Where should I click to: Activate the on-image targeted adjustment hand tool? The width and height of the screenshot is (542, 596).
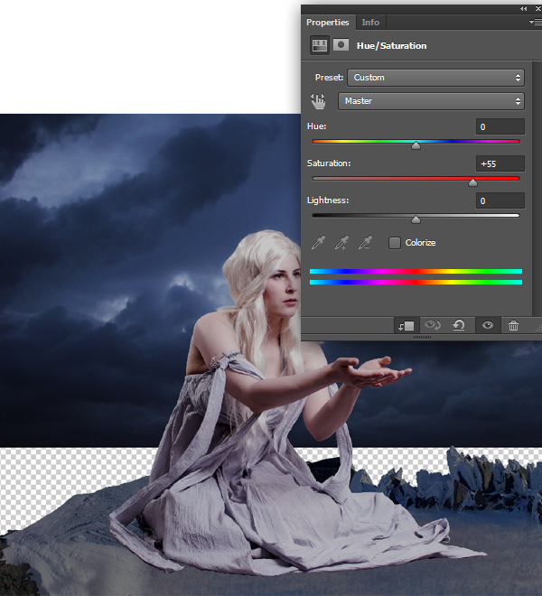[x=319, y=101]
